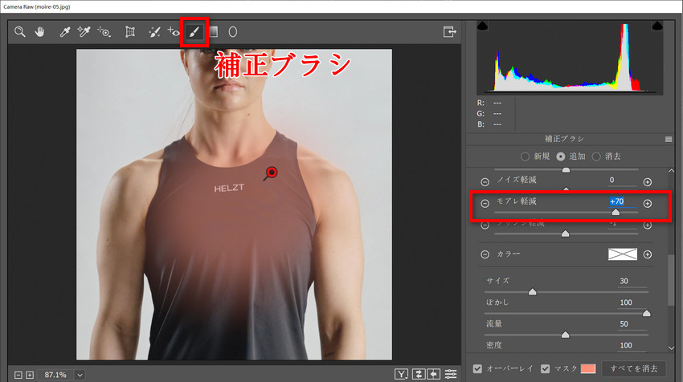Image resolution: width=683 pixels, height=382 pixels.
Task: Open the mask overlay color swatch
Action: [x=587, y=368]
